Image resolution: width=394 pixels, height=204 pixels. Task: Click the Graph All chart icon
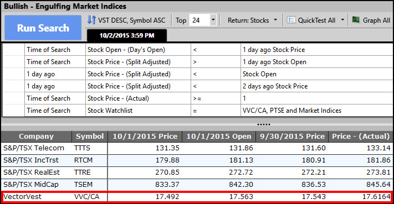click(356, 19)
